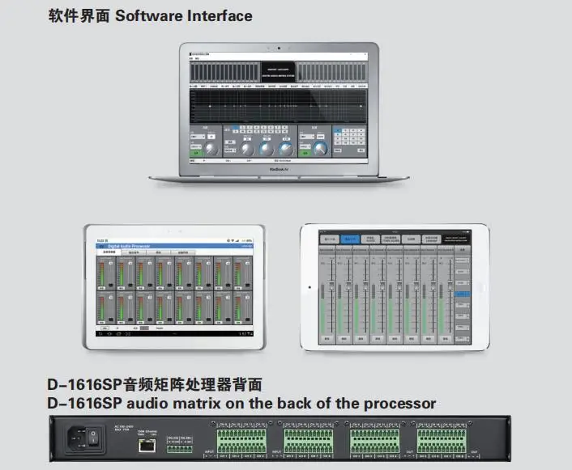Open the bottom dropdown in iPad right column

click(463, 339)
